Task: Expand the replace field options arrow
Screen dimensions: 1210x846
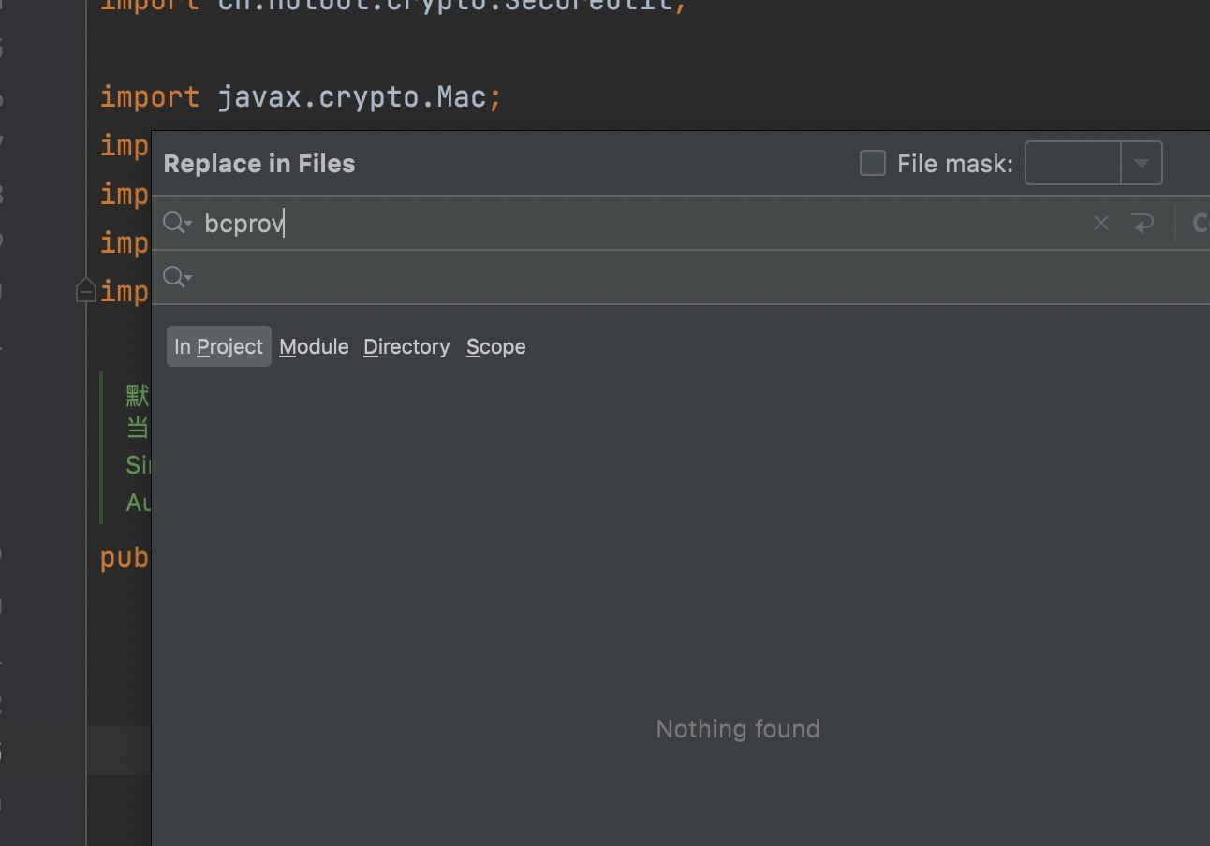Action: tap(186, 281)
